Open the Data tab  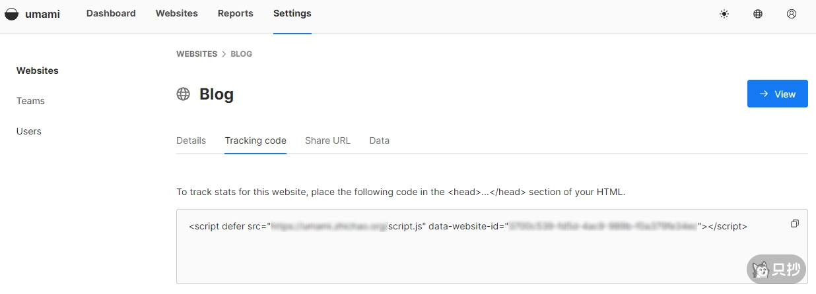pos(379,140)
